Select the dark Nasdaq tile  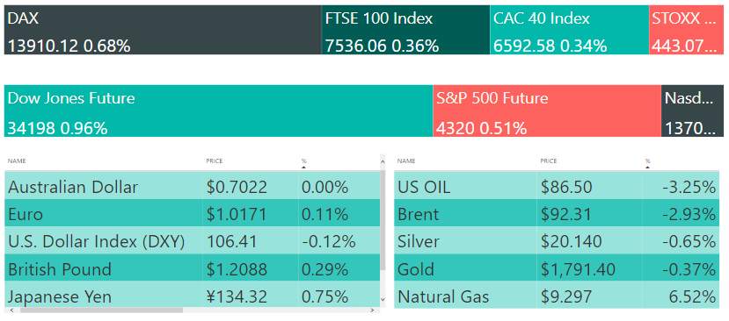click(x=693, y=111)
